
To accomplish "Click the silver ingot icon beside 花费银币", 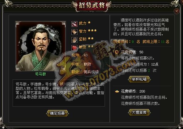I will [117, 92].
